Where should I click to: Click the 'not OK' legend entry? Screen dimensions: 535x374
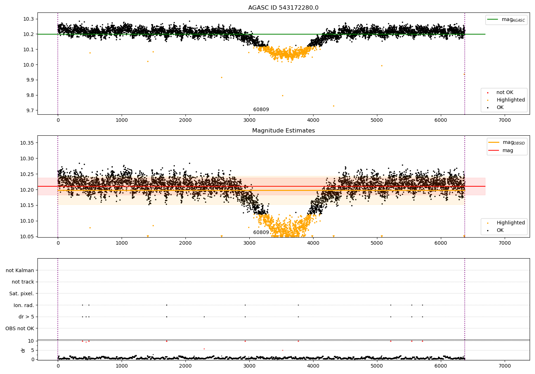pyautogui.click(x=505, y=93)
